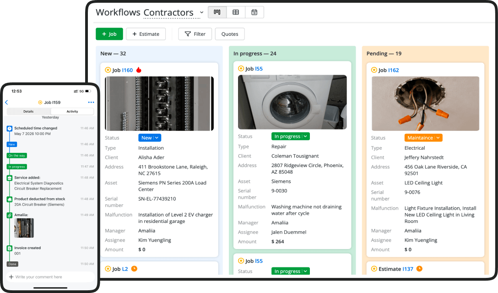Viewport: 498px width, 293px height.
Task: Tap the Job I159 title in phone app
Action: (52, 103)
